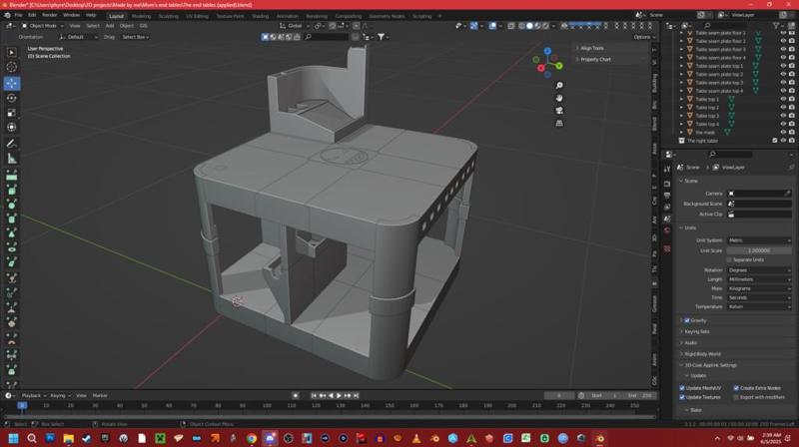
Task: Enable the Separate Units checkbox
Action: click(729, 259)
